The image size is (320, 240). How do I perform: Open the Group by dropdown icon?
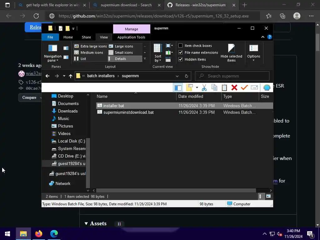tap(169, 46)
